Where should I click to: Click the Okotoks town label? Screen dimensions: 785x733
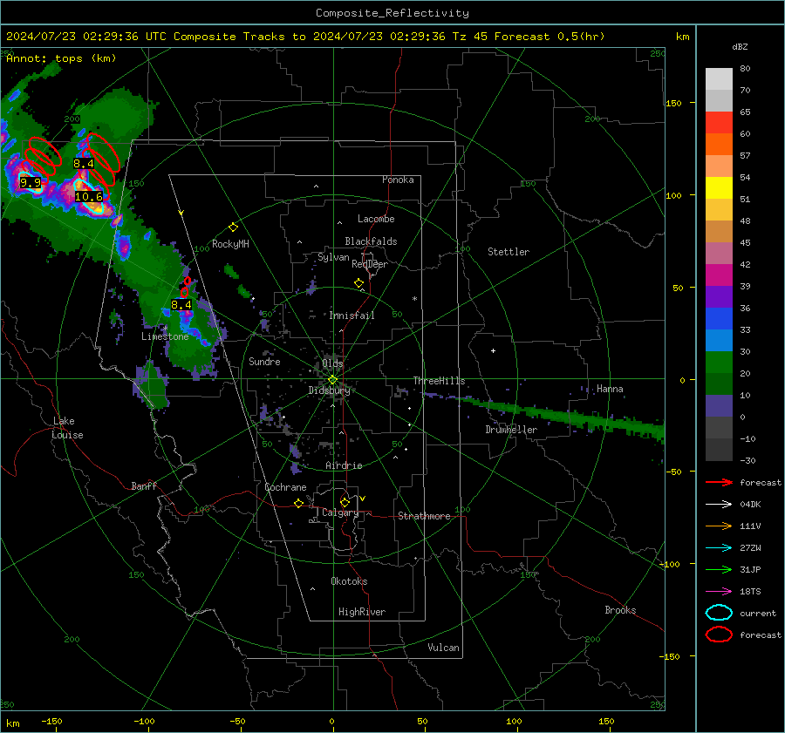(x=349, y=581)
